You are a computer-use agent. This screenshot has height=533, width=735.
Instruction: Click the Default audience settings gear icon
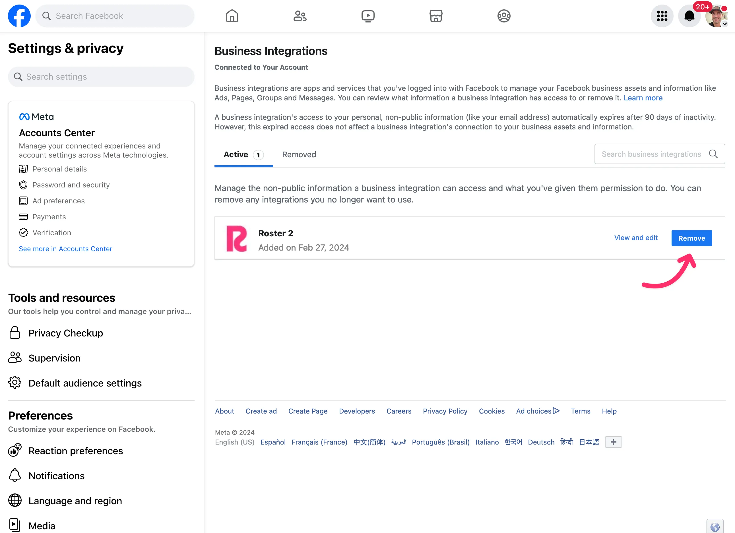point(15,383)
